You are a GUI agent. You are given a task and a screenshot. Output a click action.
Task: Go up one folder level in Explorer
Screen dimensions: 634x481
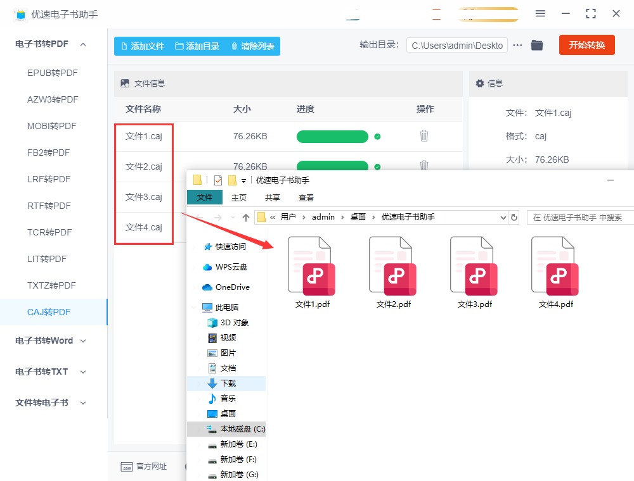click(x=246, y=218)
